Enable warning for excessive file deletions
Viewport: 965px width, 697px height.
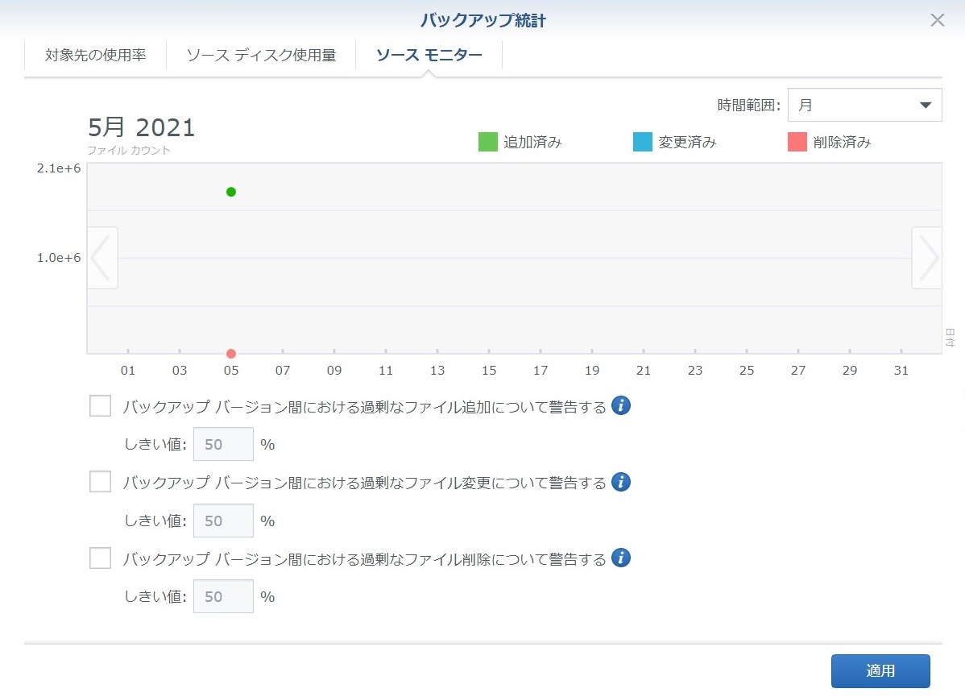(100, 558)
